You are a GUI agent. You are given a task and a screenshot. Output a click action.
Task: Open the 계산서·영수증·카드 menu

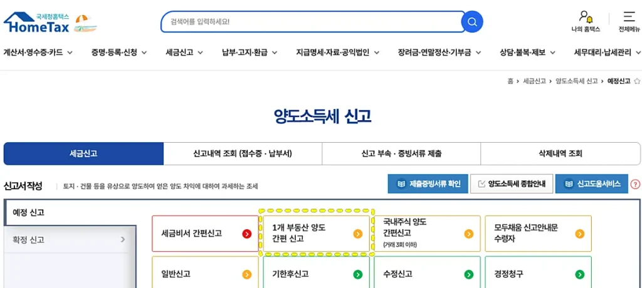click(33, 53)
